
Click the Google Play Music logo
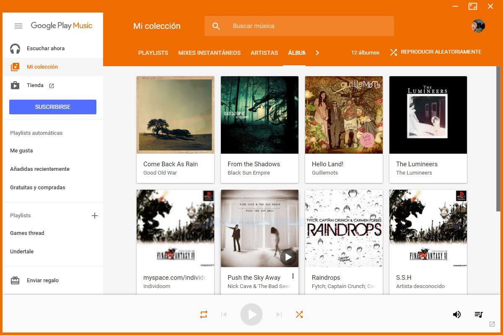pos(61,26)
